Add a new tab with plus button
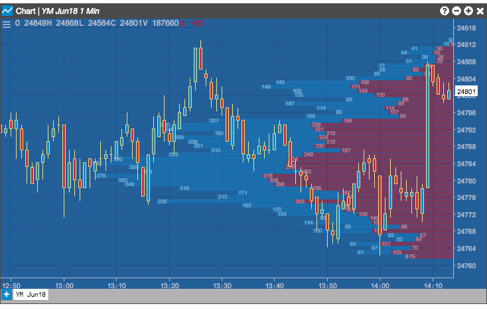487x310 pixels. (x=7, y=295)
